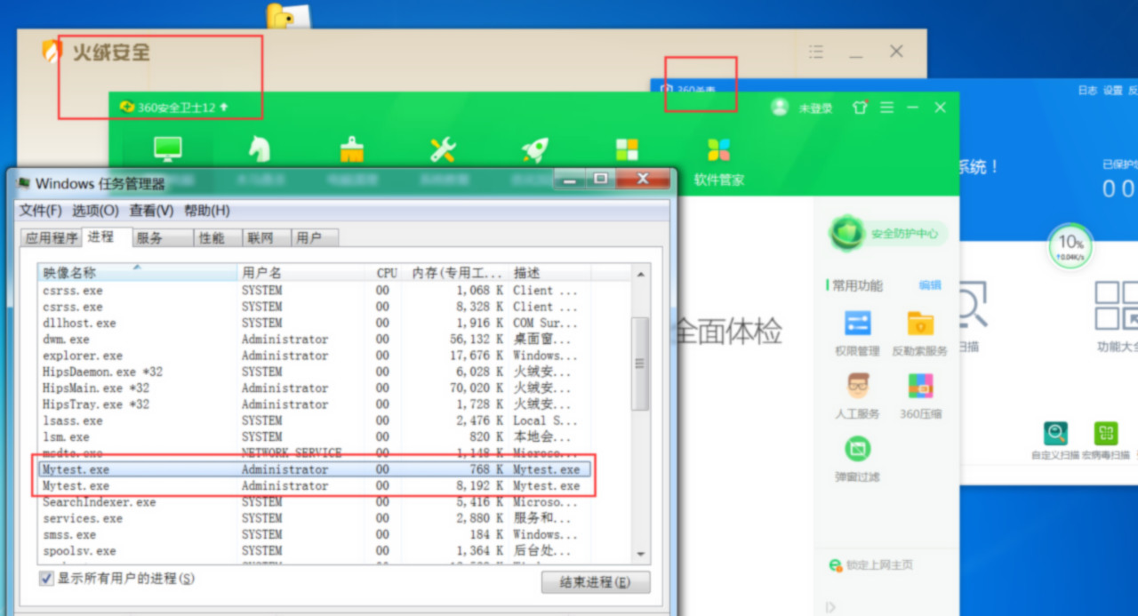Switch to the 用户 tab
This screenshot has width=1138, height=616.
click(x=313, y=238)
